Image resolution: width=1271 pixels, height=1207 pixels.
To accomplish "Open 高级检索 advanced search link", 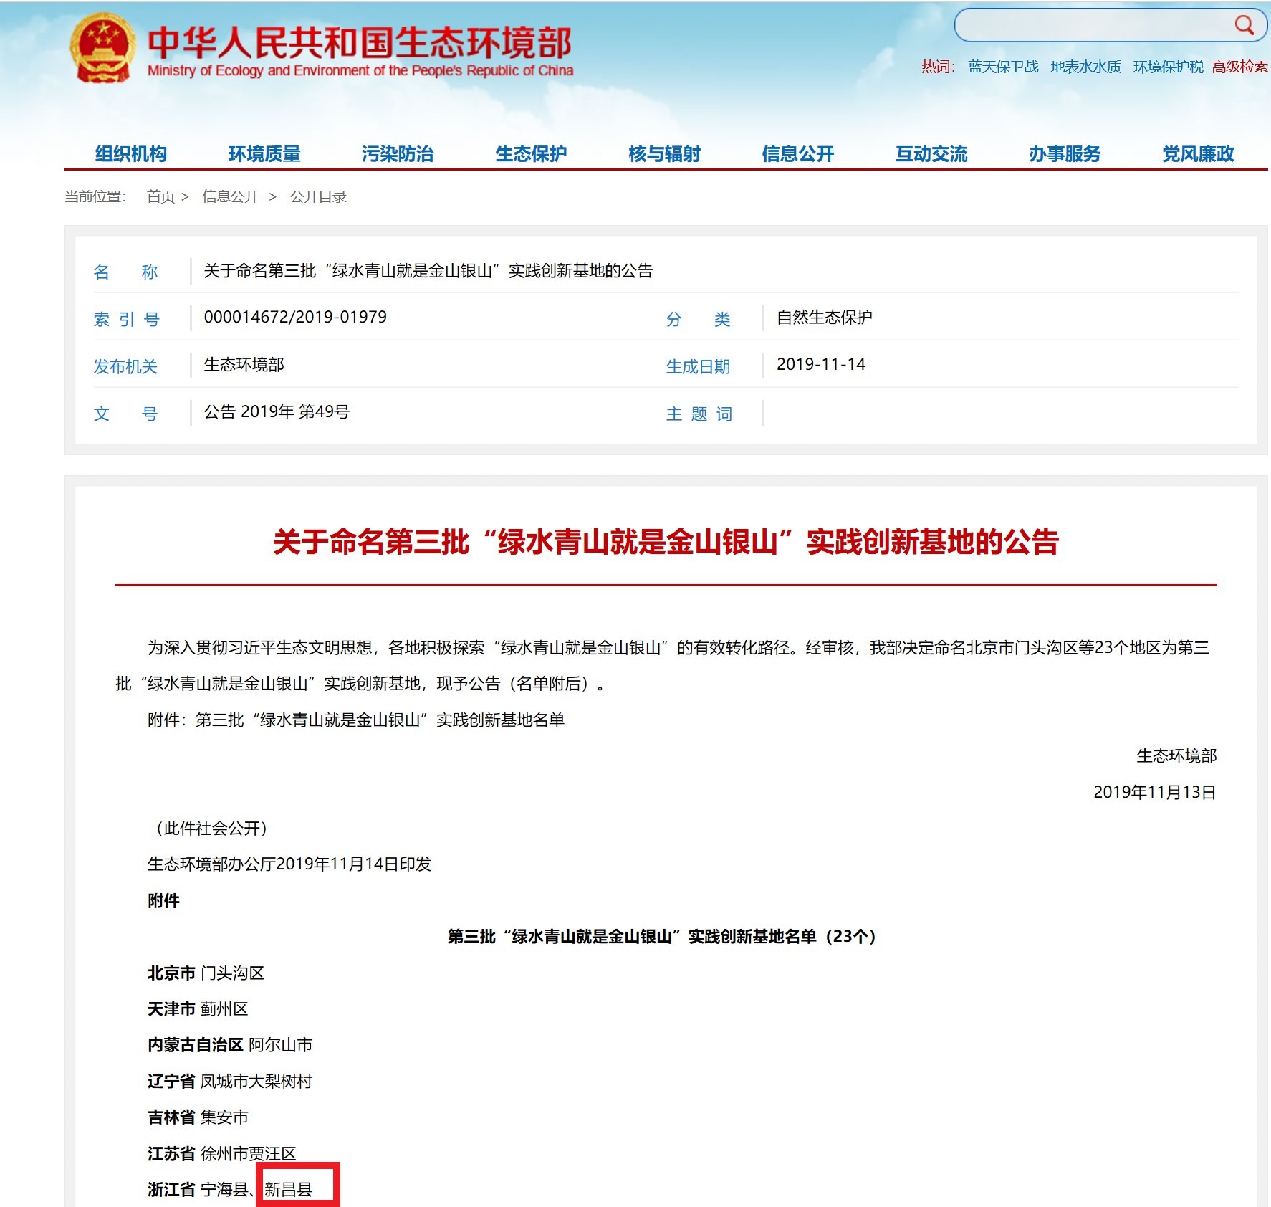I will pos(1239,67).
